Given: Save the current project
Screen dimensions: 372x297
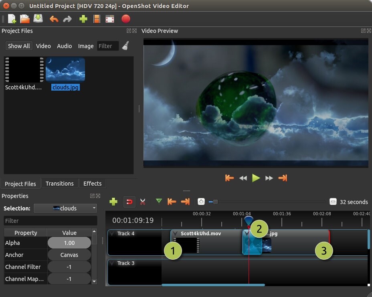Looking at the screenshot, I should (37, 18).
